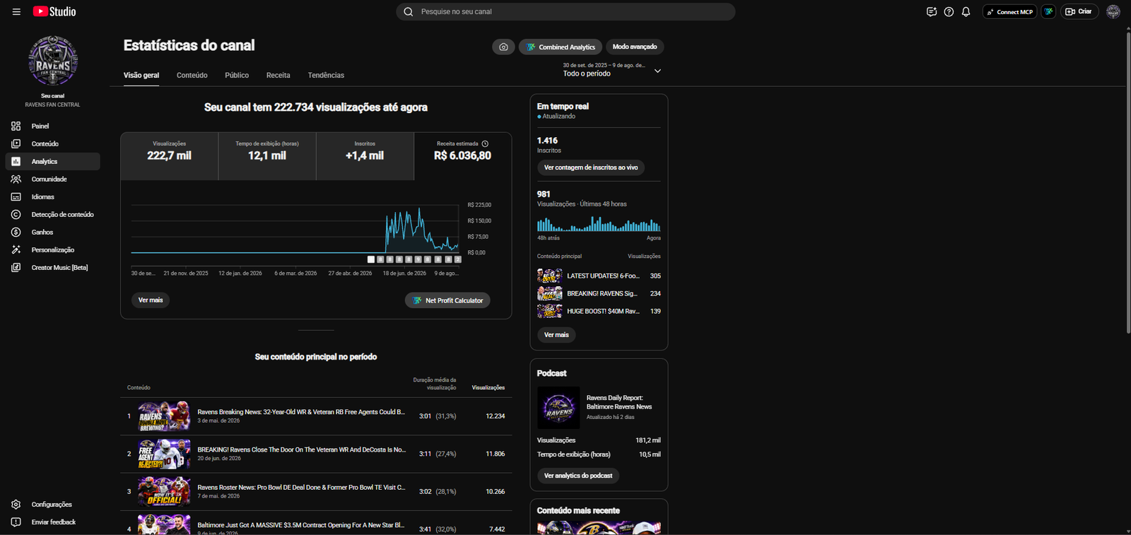Open the Ravens Daily Report podcast title
Image resolution: width=1131 pixels, height=535 pixels.
coord(619,403)
